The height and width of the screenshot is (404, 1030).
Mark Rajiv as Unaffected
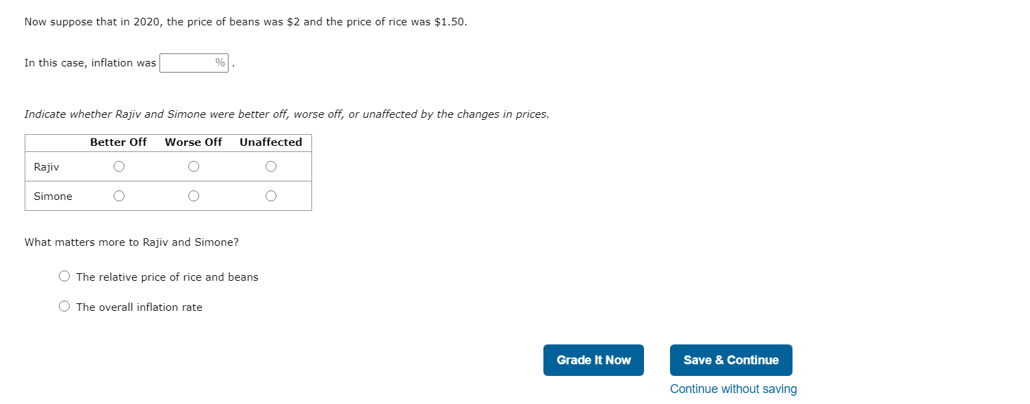(x=270, y=166)
